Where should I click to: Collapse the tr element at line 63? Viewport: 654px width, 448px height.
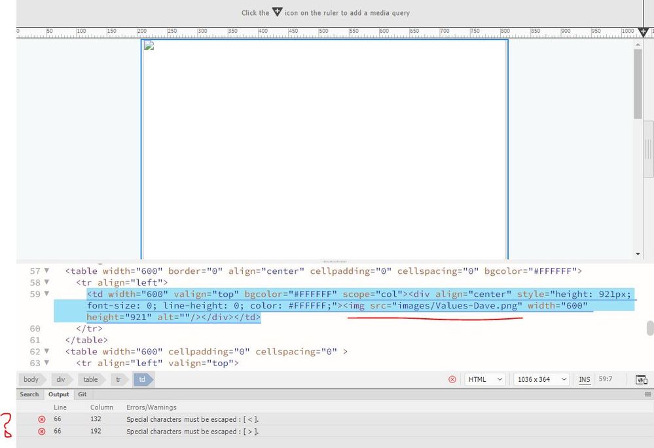(x=46, y=363)
